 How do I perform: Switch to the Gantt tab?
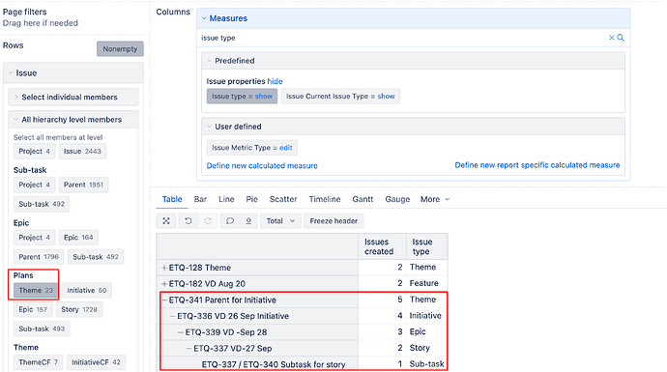tap(362, 199)
